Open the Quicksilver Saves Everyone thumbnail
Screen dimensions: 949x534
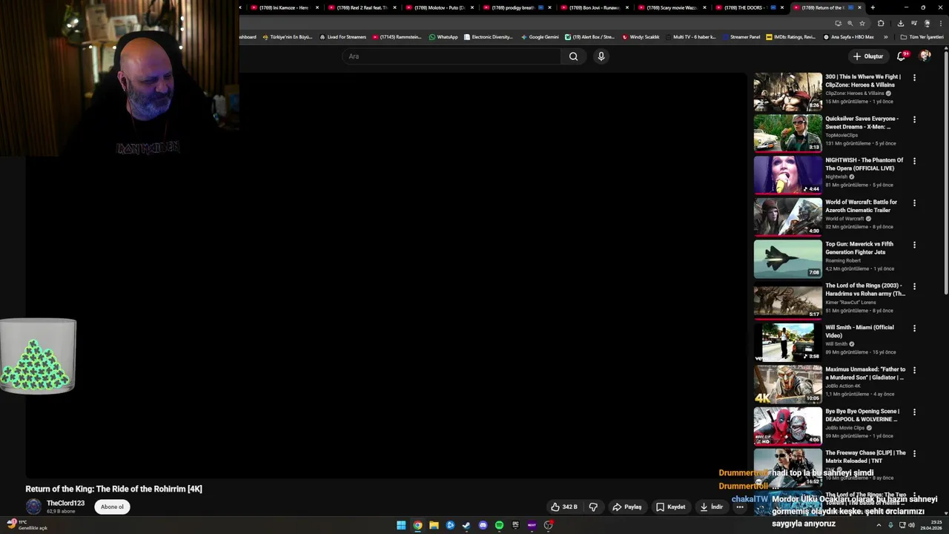click(787, 133)
